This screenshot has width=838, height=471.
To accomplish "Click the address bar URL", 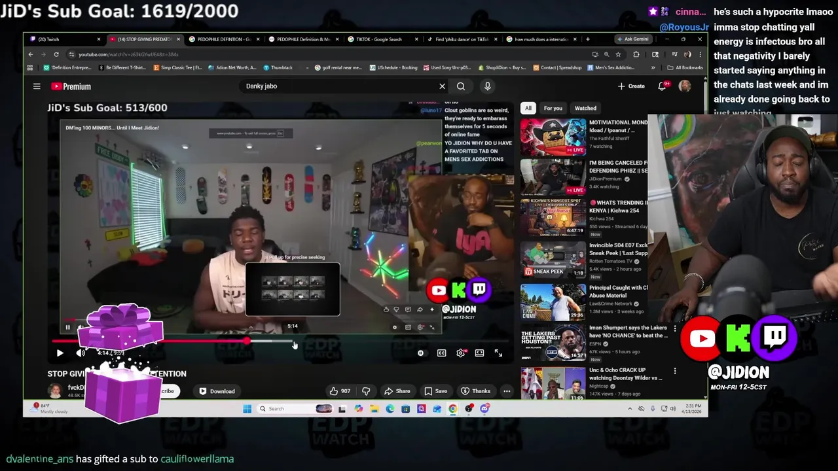I will click(x=128, y=54).
